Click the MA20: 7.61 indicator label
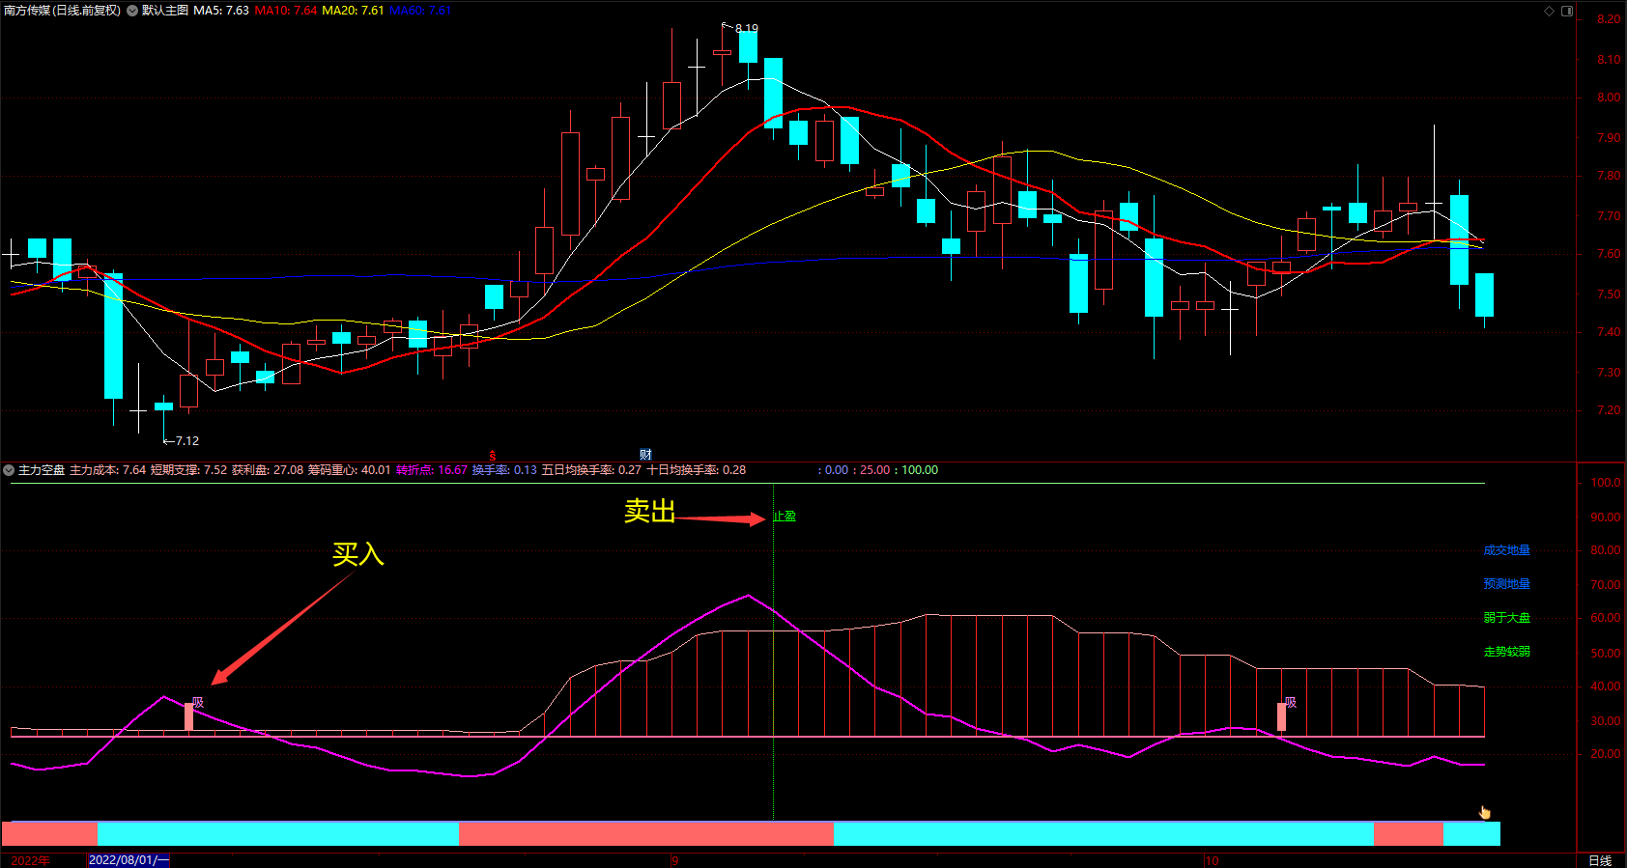This screenshot has width=1627, height=868. 353,11
